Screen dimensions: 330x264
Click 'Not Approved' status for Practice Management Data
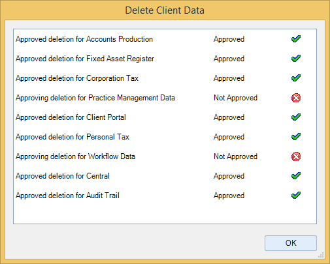click(235, 98)
